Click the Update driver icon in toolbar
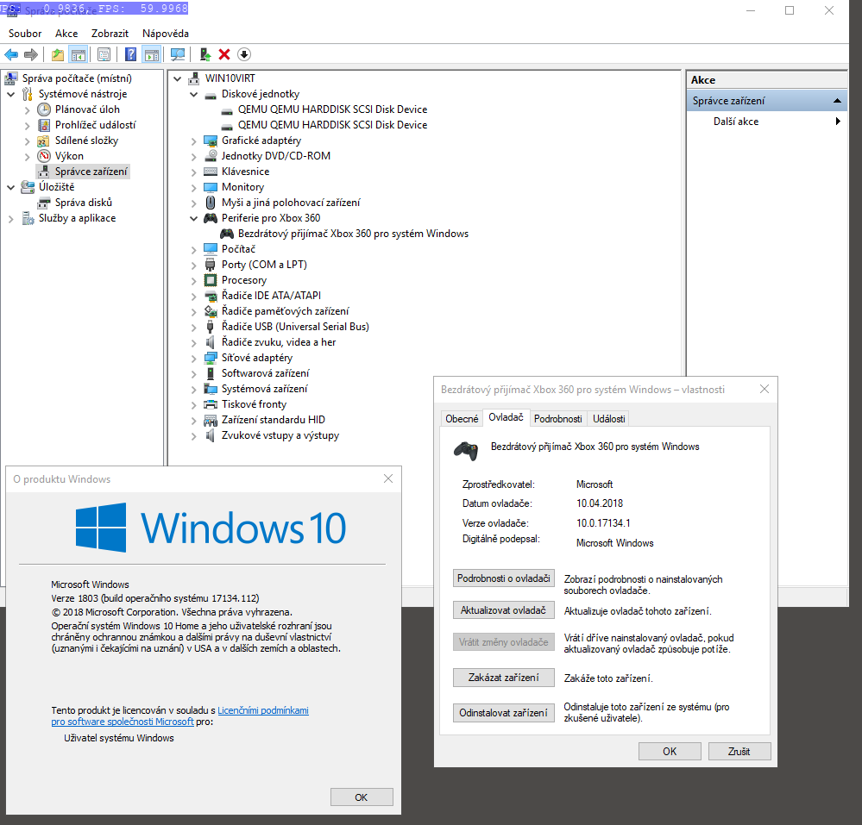Image resolution: width=862 pixels, height=825 pixels. click(205, 54)
